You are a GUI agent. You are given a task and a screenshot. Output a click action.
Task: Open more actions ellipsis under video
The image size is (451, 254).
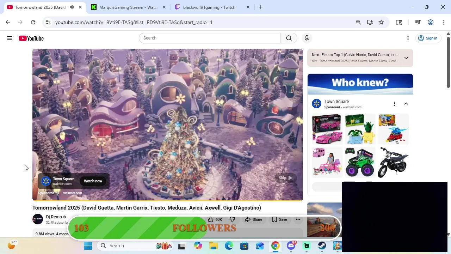pos(298,219)
